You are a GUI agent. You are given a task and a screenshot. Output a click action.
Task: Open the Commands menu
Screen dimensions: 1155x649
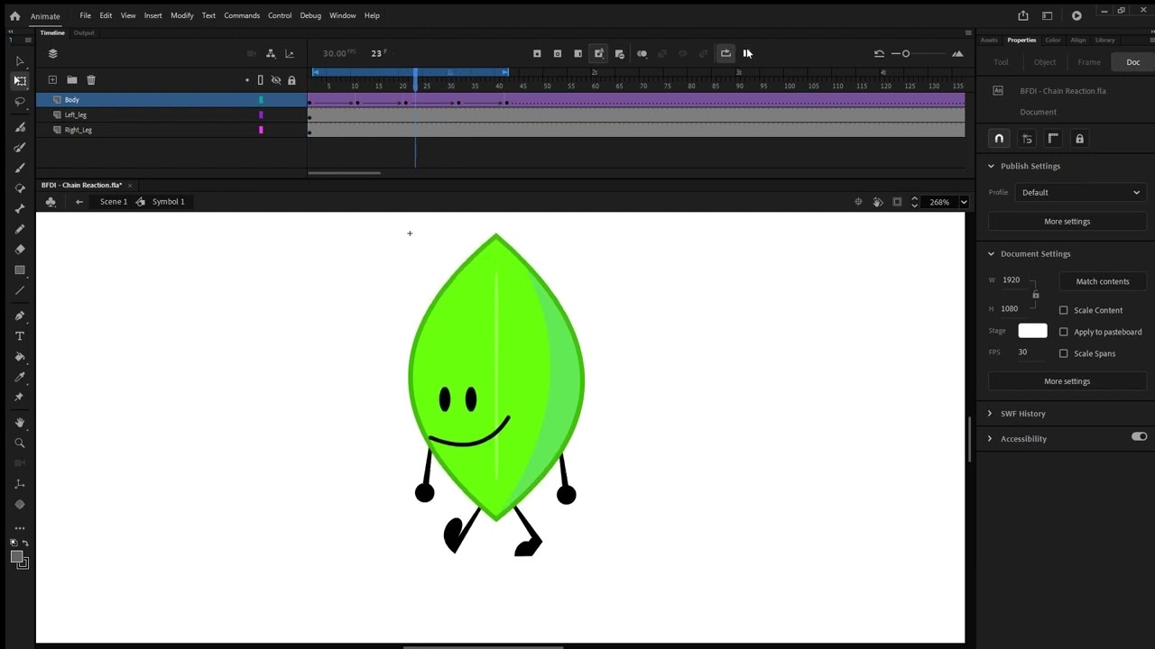pos(242,15)
